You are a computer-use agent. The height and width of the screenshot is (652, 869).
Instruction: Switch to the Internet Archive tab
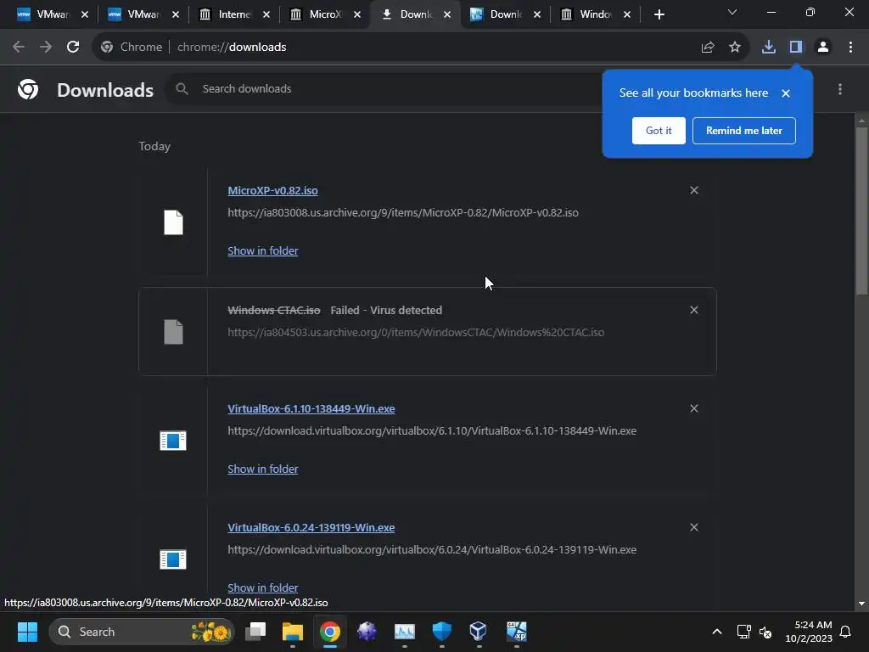point(234,14)
